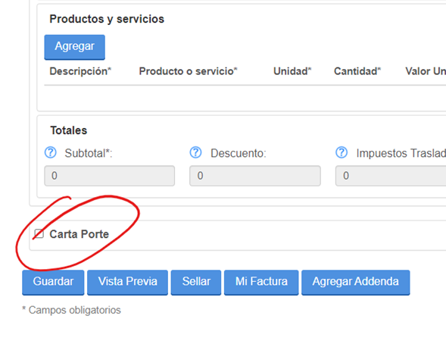446x344 pixels.
Task: Focus the Impuestos Trasladados amount field
Action: 391,176
